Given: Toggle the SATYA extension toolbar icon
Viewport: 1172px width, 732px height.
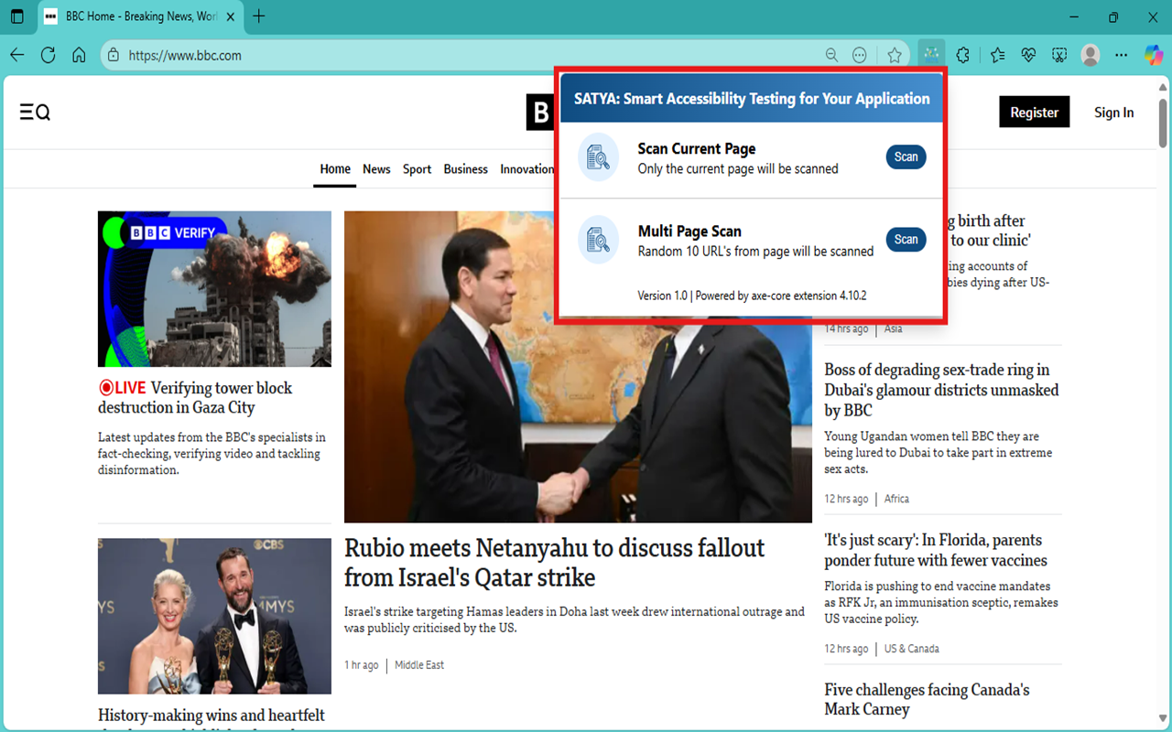Looking at the screenshot, I should [931, 54].
